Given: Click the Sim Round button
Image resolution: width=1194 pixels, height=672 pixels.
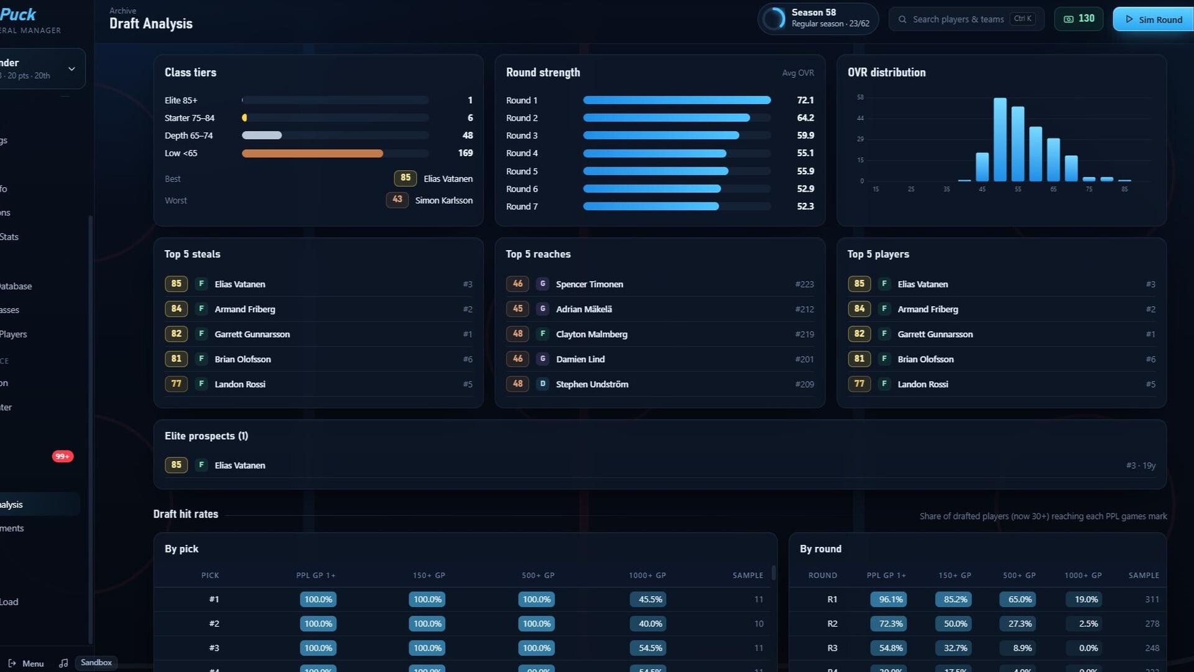Looking at the screenshot, I should pos(1153,19).
